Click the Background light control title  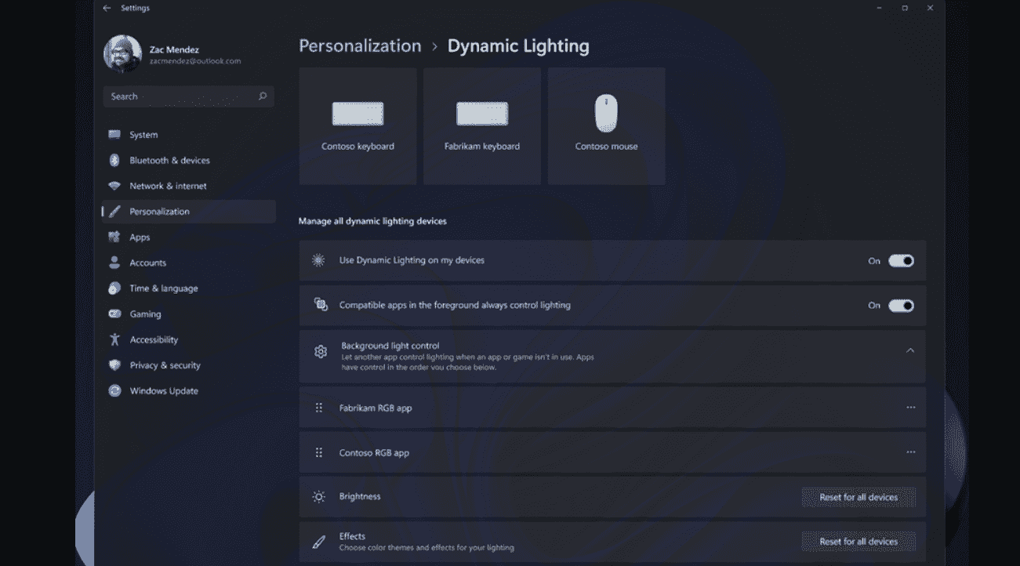point(390,346)
